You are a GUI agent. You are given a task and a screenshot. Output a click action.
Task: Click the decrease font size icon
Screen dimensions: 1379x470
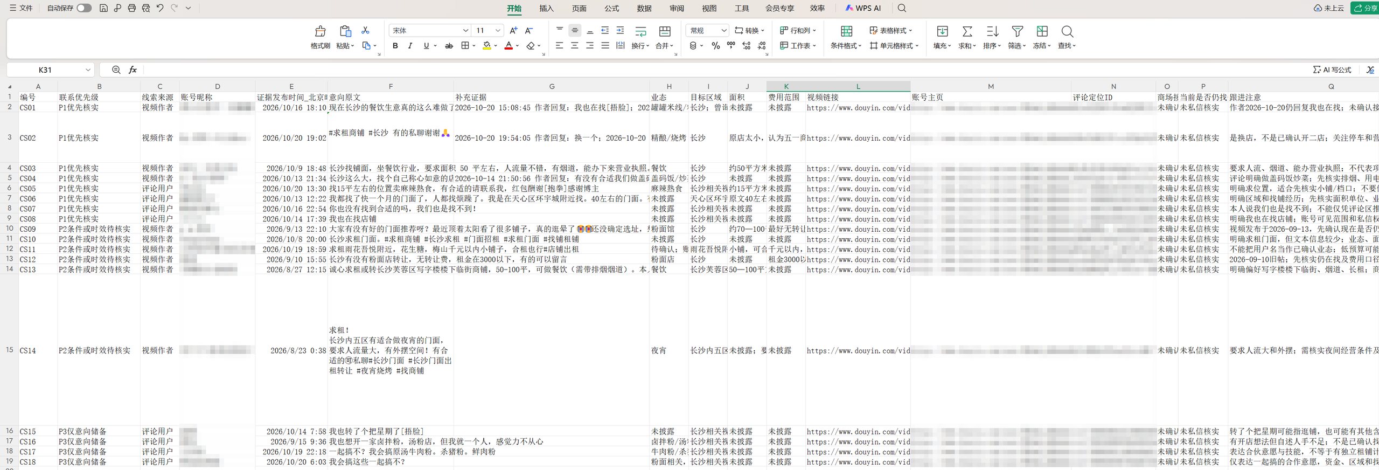[x=529, y=30]
